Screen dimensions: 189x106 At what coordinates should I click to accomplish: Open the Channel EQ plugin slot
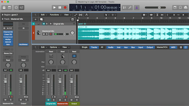click(8, 32)
